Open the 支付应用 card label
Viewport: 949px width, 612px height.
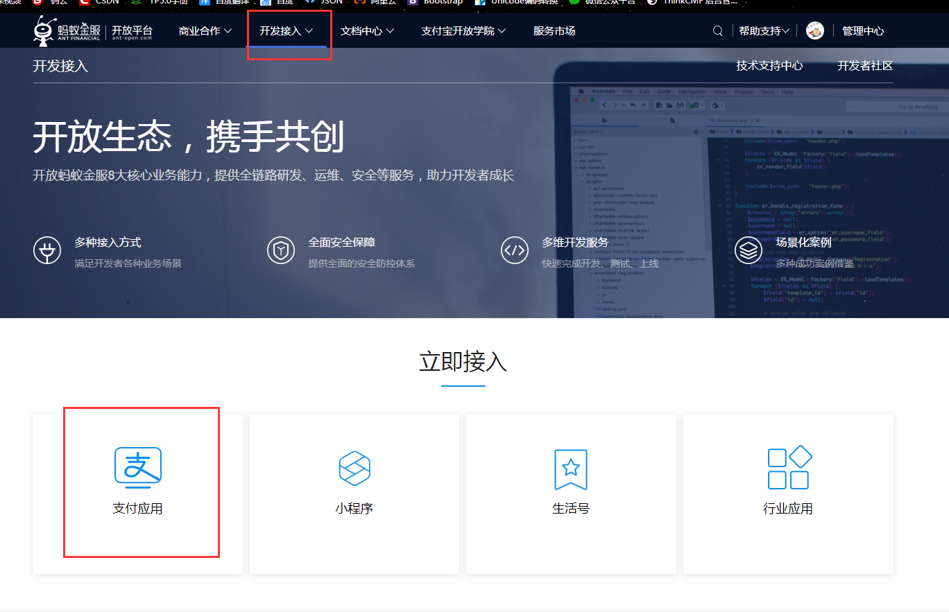coord(137,509)
